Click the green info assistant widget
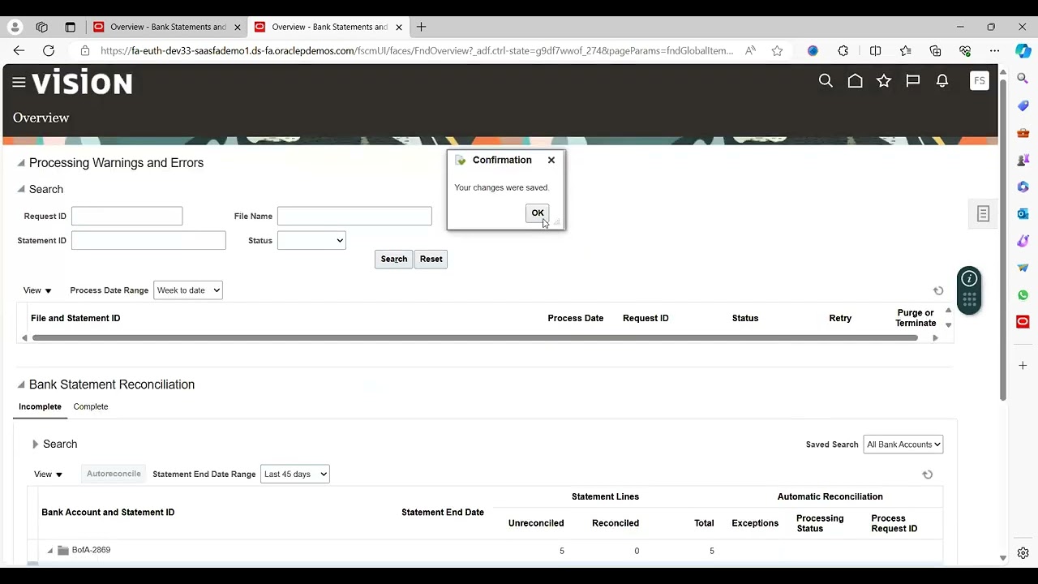Image resolution: width=1038 pixels, height=584 pixels. pos(969,290)
